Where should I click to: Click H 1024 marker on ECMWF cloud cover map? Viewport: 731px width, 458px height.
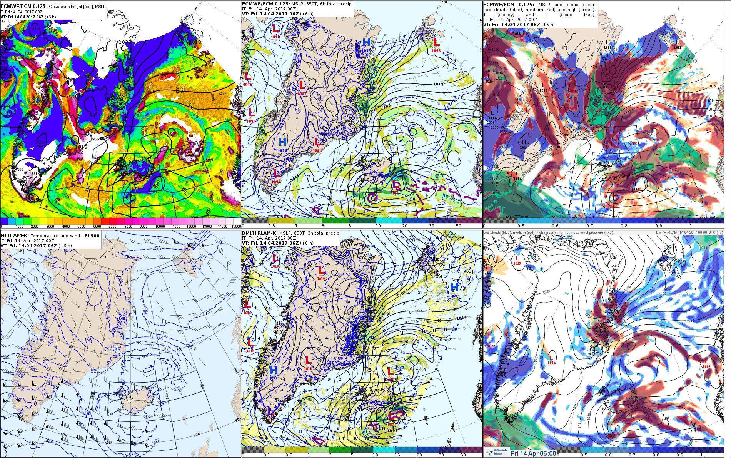point(524,145)
